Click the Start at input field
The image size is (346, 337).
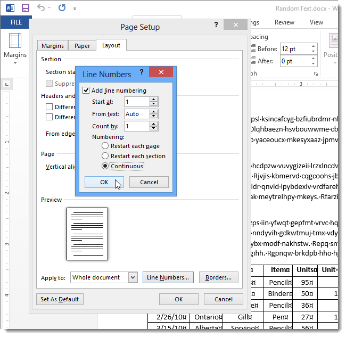tap(137, 102)
